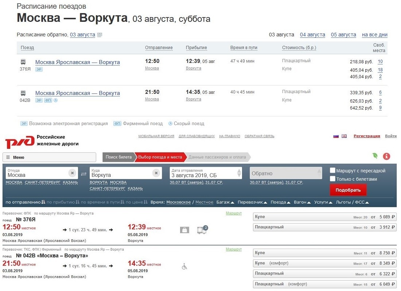The image size is (401, 291).
Task: Click the green leaf icon
Action: point(375,156)
